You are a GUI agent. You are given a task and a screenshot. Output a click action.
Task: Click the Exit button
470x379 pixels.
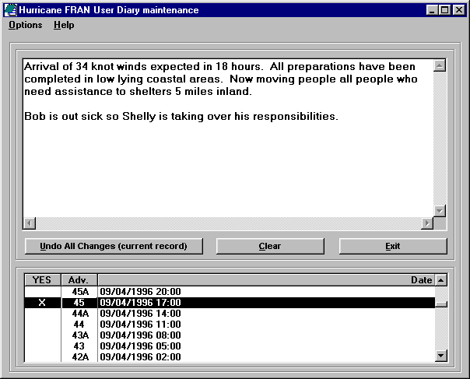tap(393, 246)
